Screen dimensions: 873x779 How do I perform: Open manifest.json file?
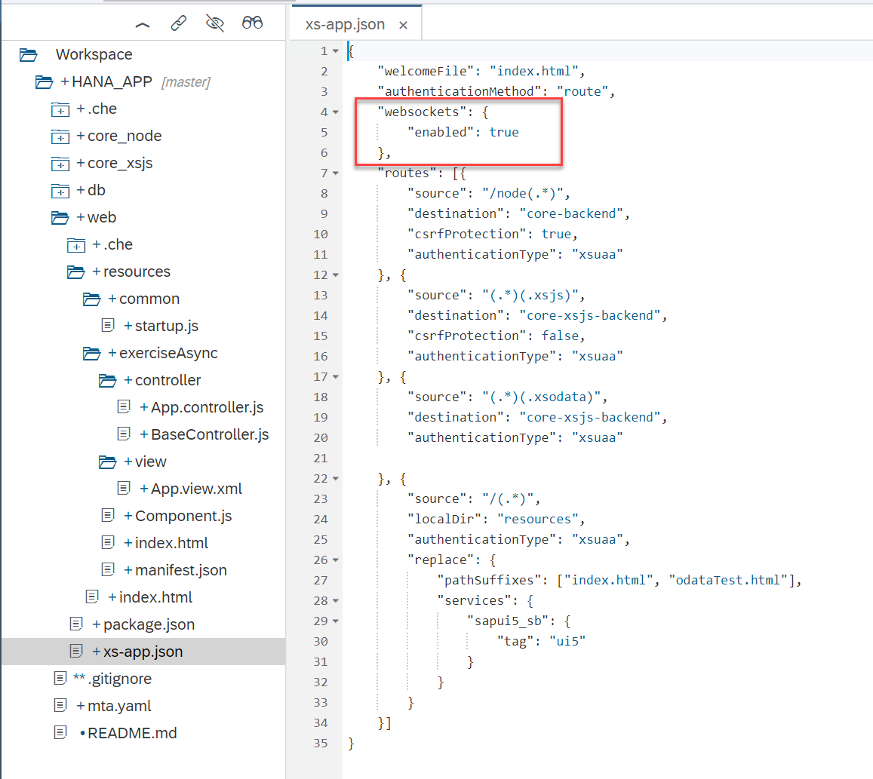(x=181, y=570)
